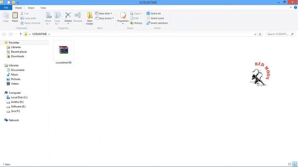298x167 pixels.
Task: Select Favorites in navigation pane
Action: tap(14, 43)
